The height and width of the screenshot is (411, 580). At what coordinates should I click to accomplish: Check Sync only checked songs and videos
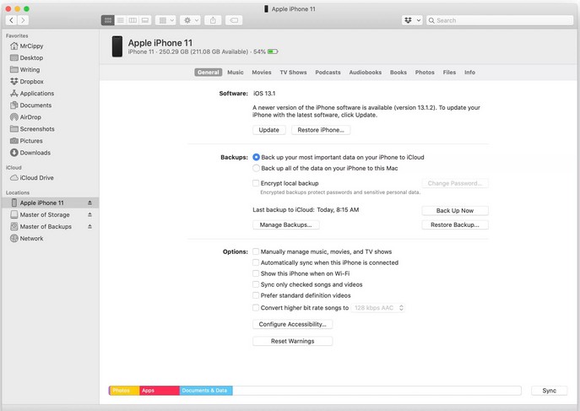coord(256,284)
